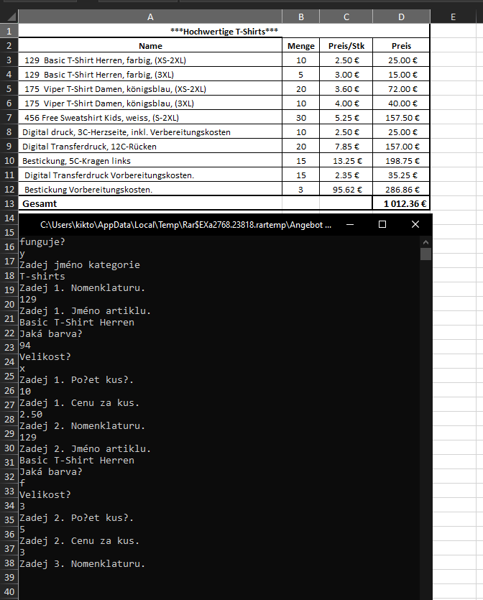Click unit price cell '95.62 €'

[346, 190]
